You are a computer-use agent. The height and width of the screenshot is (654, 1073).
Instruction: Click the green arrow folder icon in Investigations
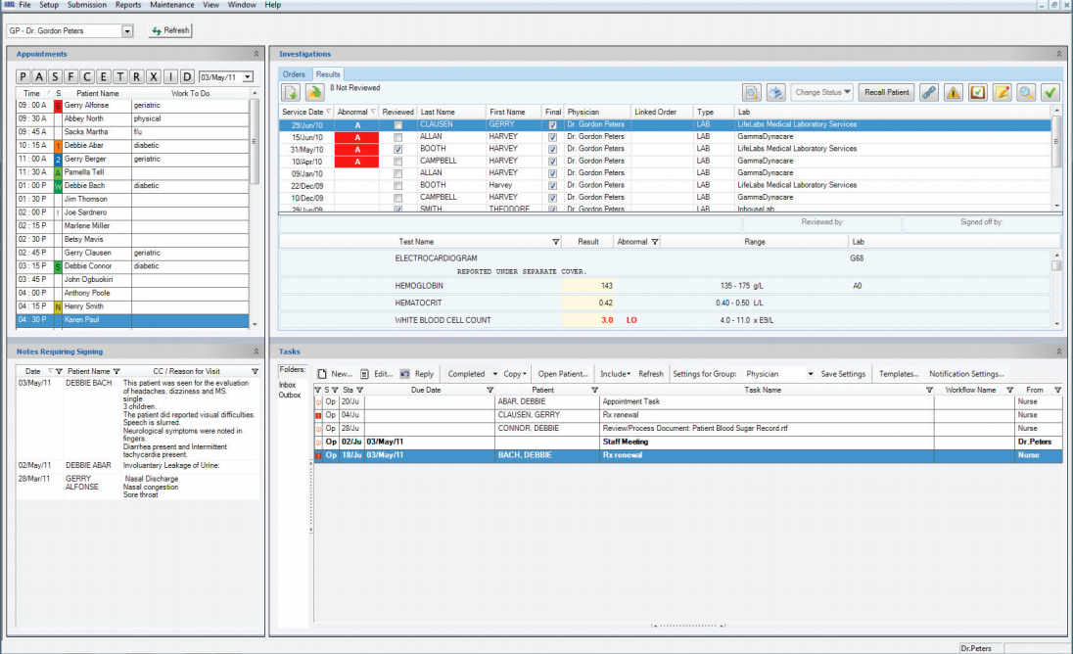click(314, 92)
